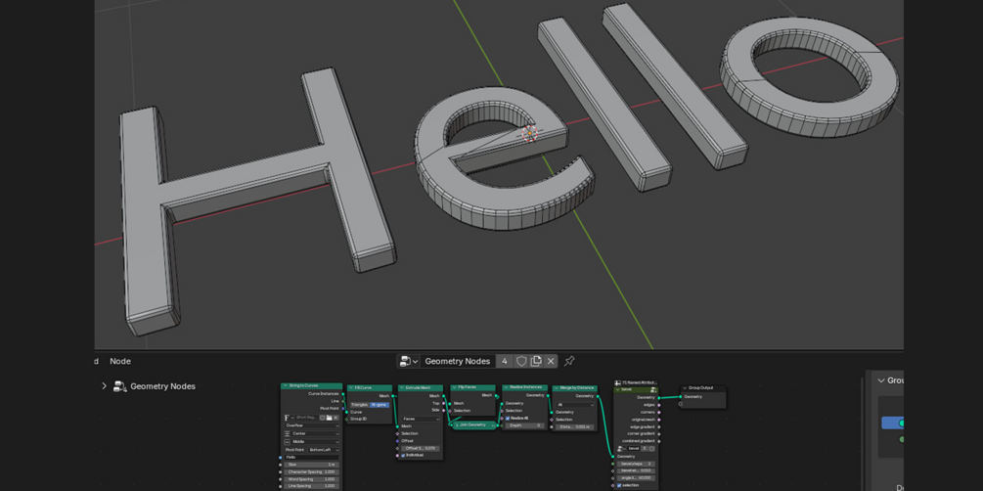
Task: Click the edges output socket on bevel
Action: click(659, 405)
